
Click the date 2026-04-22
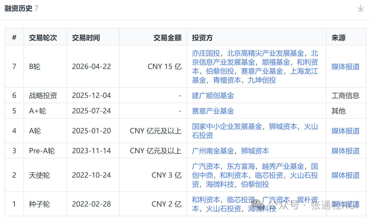(x=91, y=67)
